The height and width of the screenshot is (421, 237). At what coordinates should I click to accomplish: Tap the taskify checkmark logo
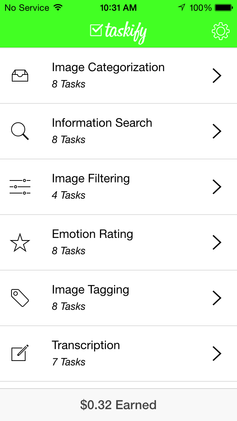point(118,33)
